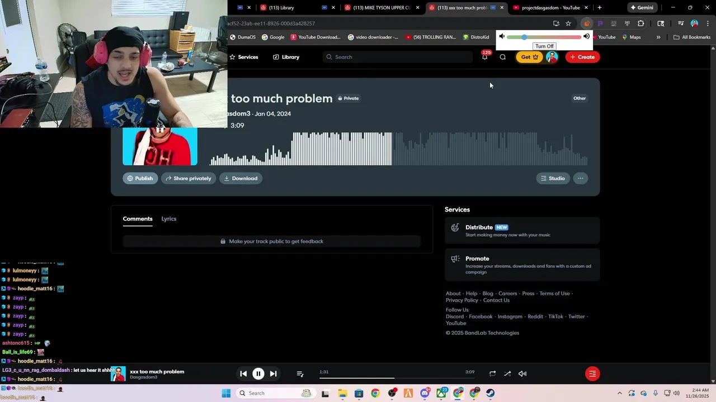The height and width of the screenshot is (402, 716).
Task: Click the Gemini button in Chrome
Action: tap(642, 8)
